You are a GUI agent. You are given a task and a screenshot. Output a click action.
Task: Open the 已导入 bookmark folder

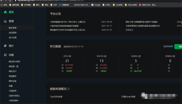[107, 5]
